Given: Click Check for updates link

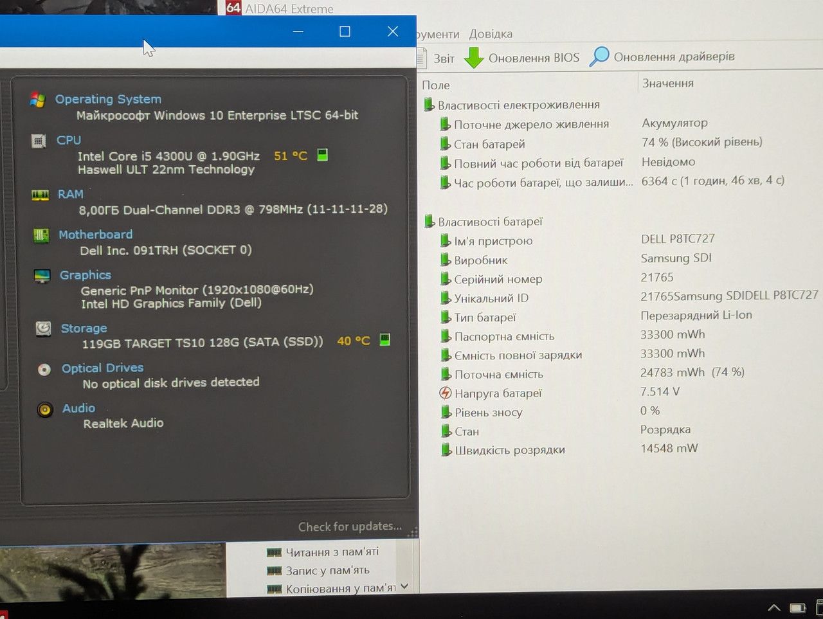Looking at the screenshot, I should click(350, 526).
